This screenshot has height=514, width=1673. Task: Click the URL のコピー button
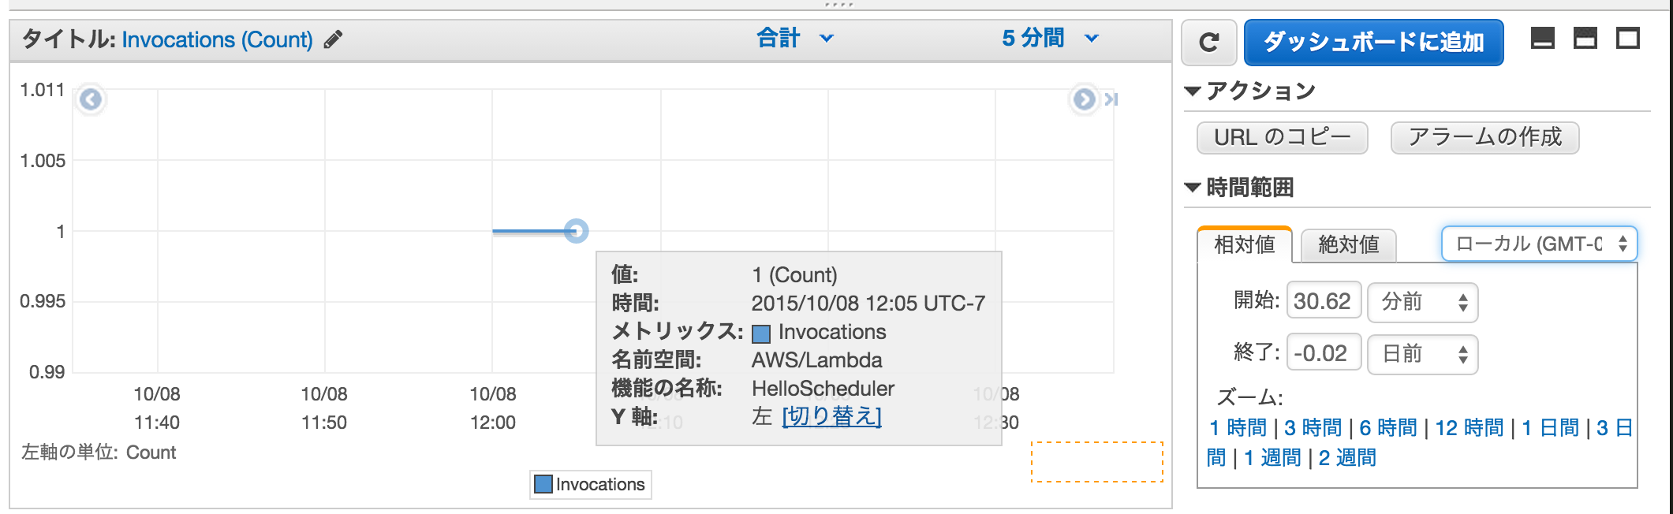(1282, 137)
